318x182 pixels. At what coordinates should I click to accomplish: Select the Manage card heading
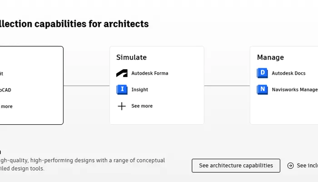pyautogui.click(x=270, y=57)
